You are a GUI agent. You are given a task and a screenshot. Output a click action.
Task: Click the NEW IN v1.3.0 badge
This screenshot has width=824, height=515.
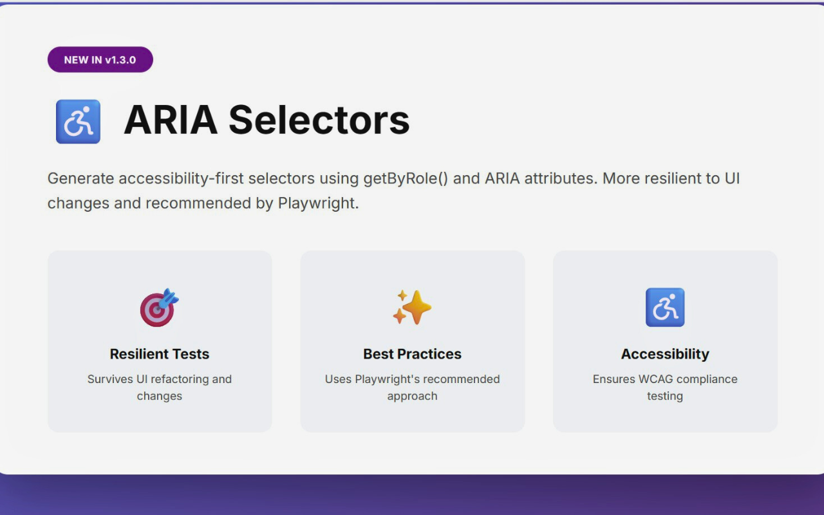tap(100, 60)
